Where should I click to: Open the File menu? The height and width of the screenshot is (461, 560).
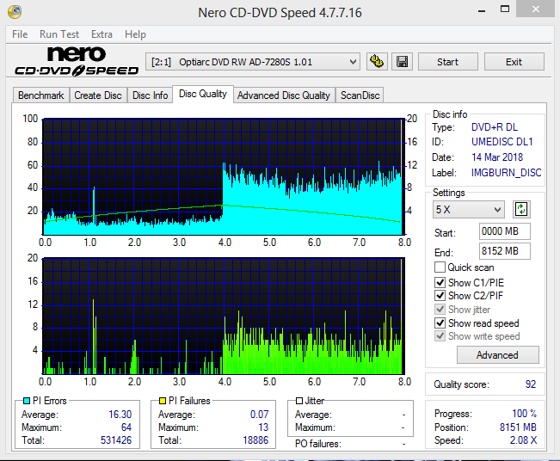(20, 34)
